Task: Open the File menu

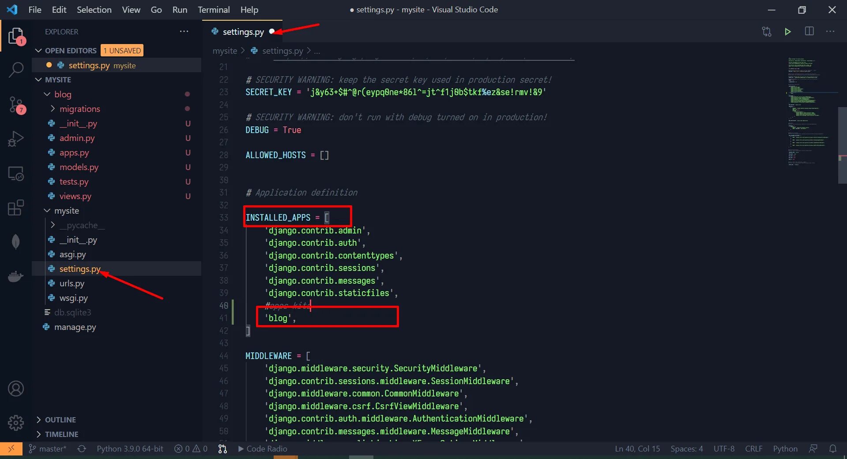Action: click(x=35, y=10)
